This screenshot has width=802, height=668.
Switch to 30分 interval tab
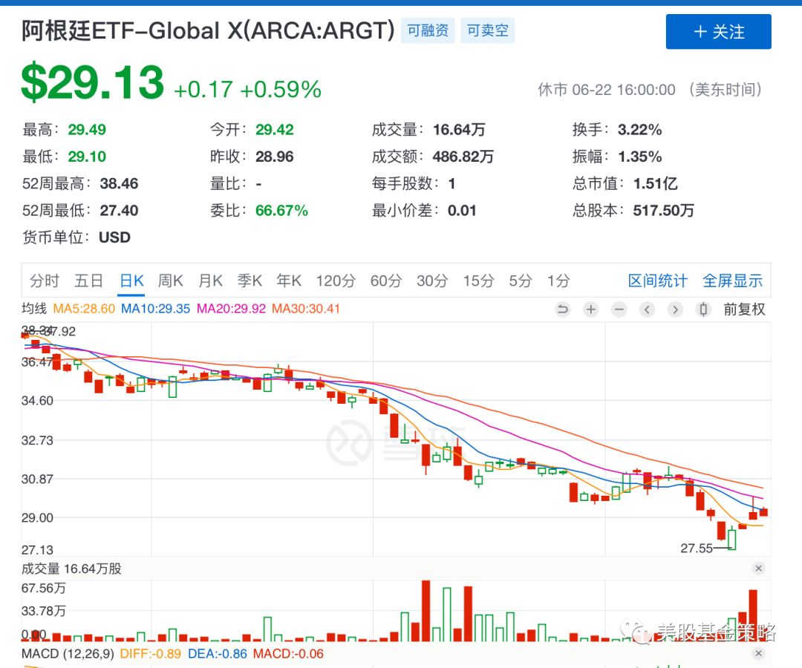(432, 281)
